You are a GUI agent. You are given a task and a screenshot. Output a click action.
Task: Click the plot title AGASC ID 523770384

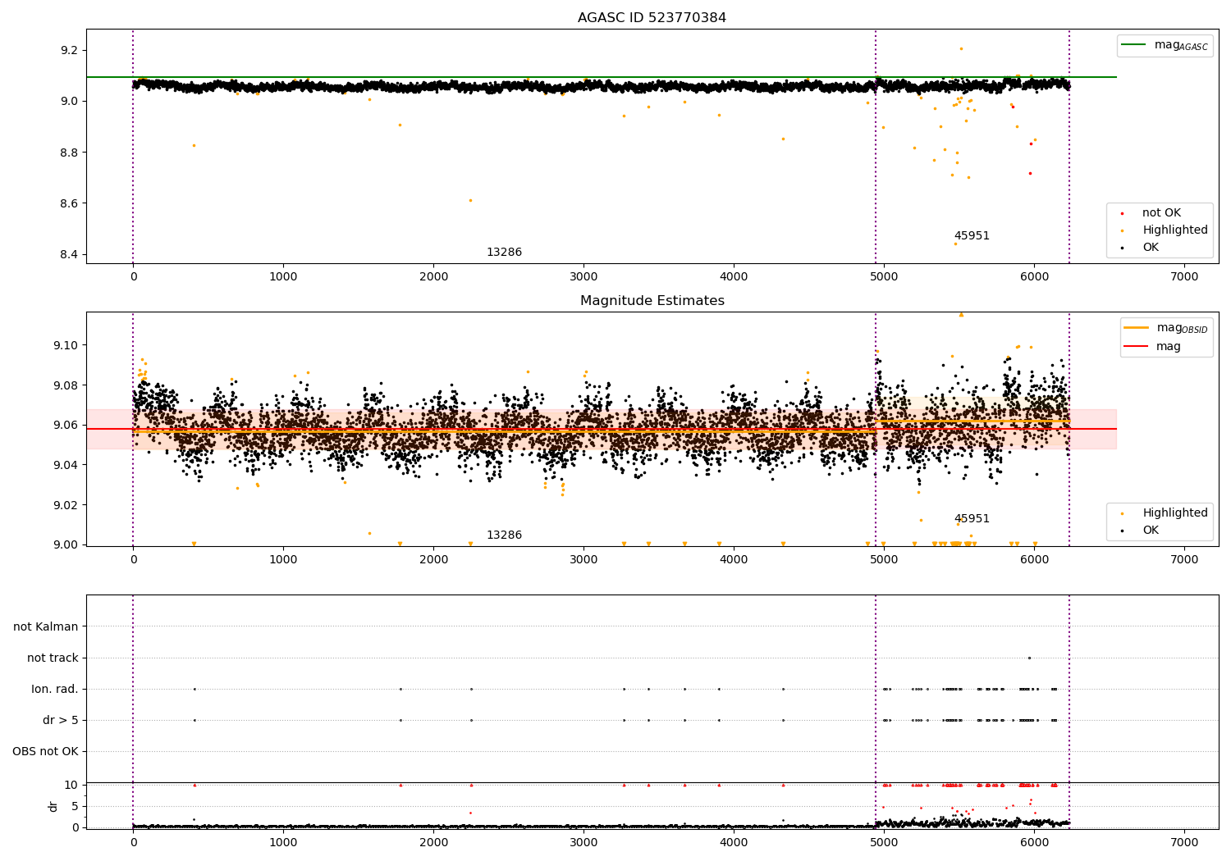click(652, 18)
